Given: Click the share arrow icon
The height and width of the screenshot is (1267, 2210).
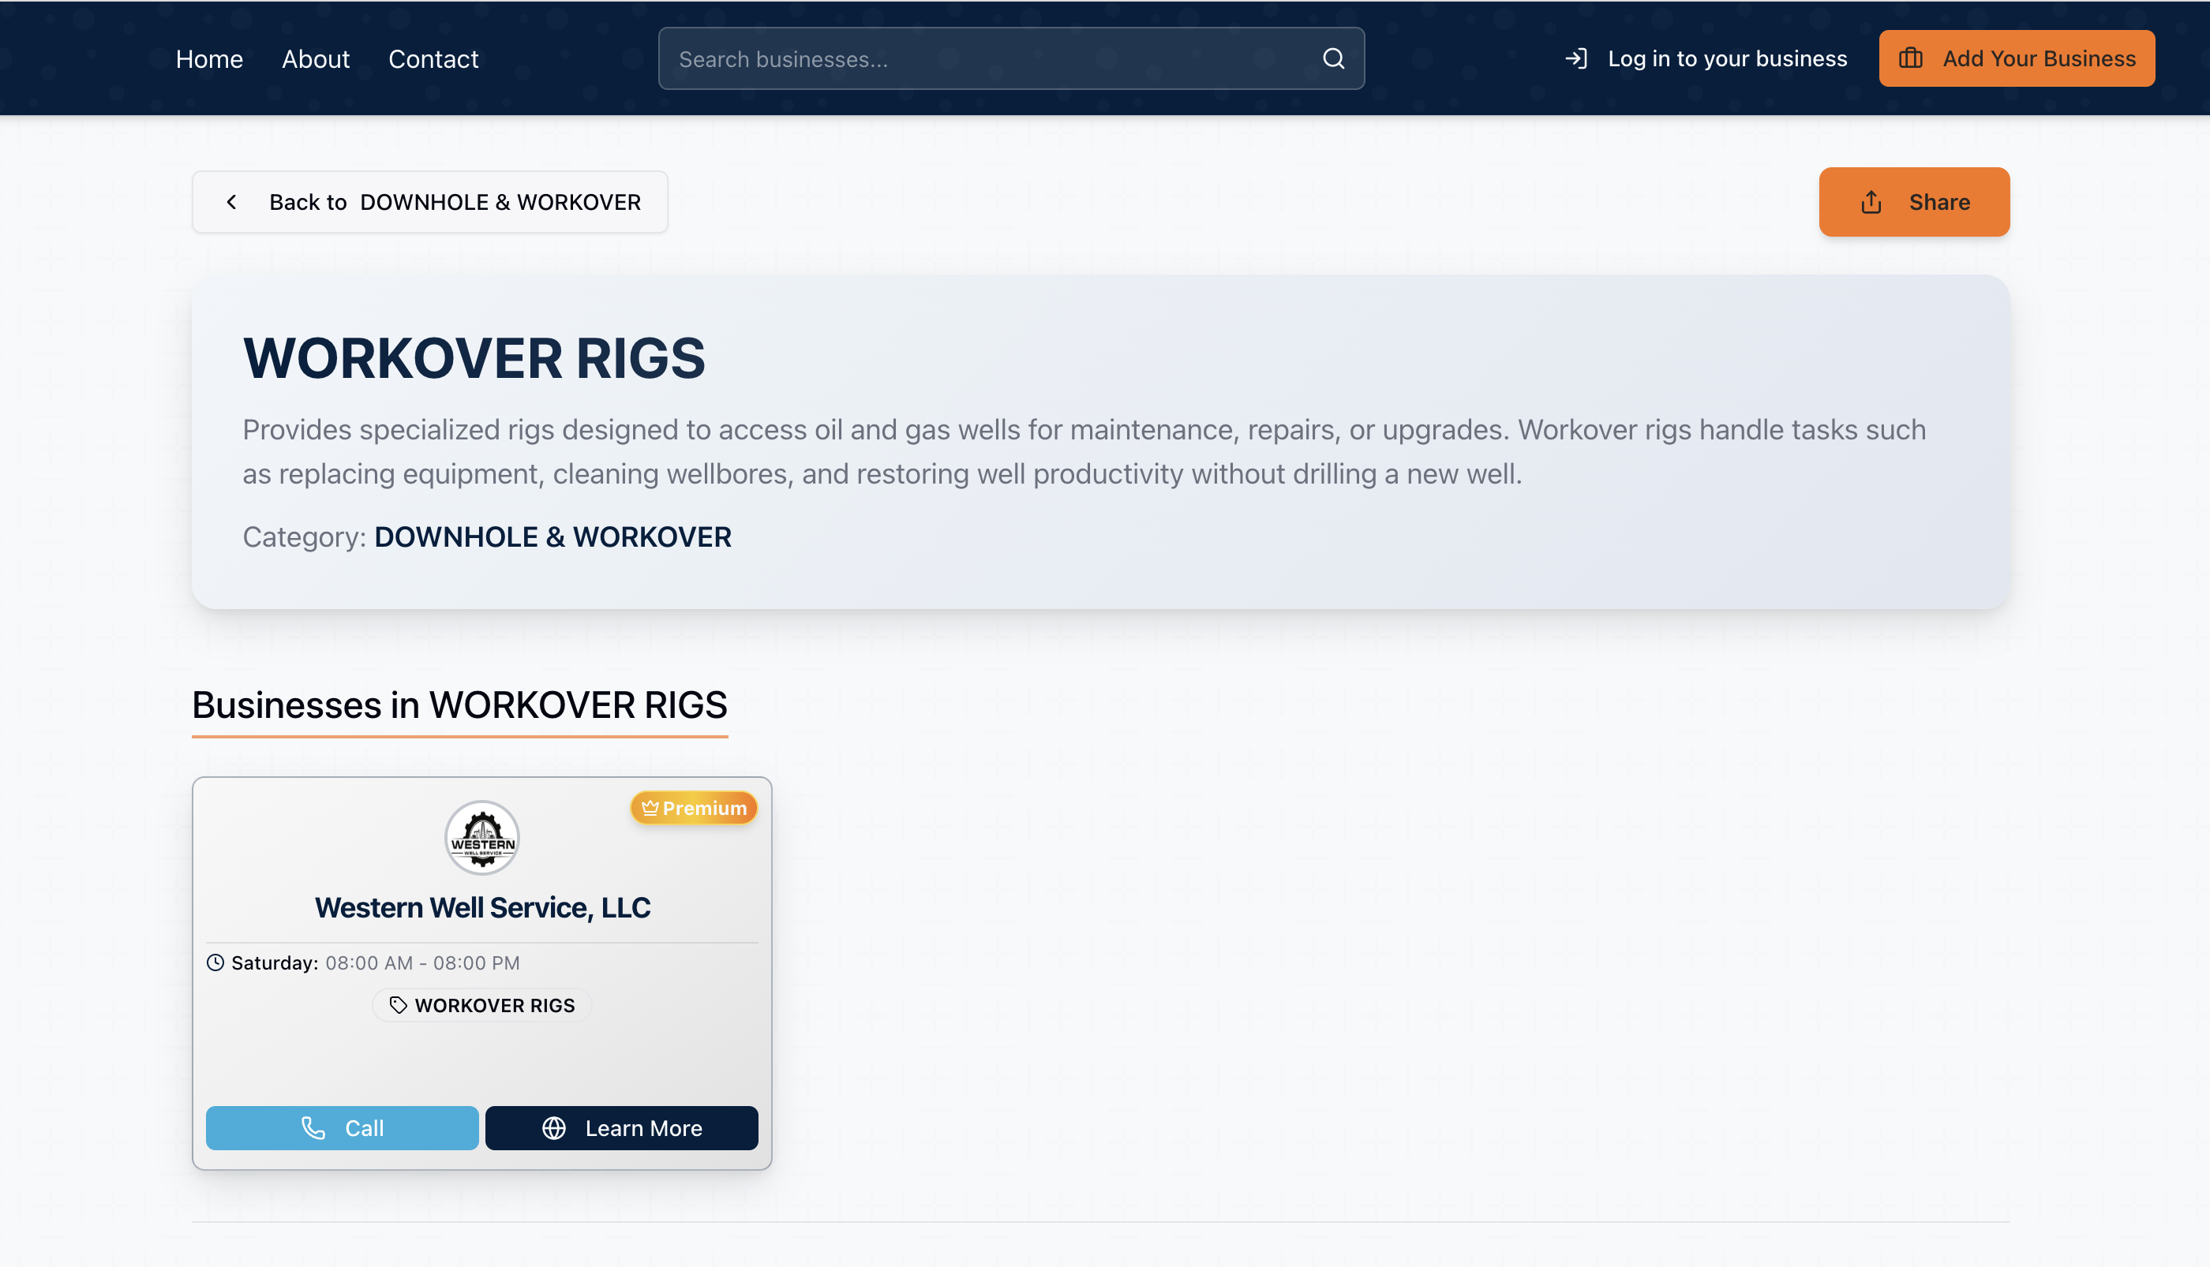Looking at the screenshot, I should coord(1871,202).
